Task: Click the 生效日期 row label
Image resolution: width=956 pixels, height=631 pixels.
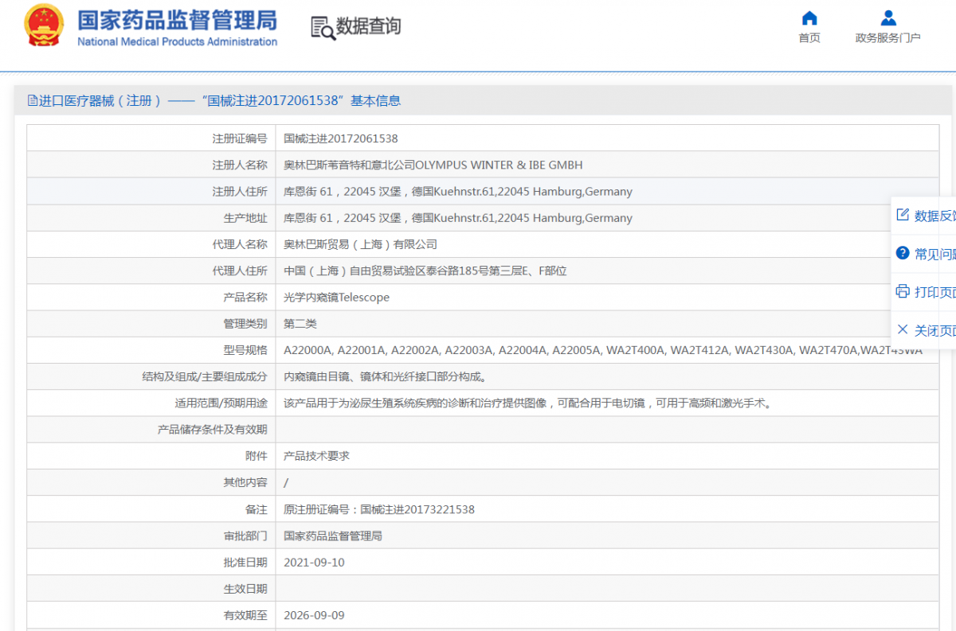Action: tap(245, 589)
